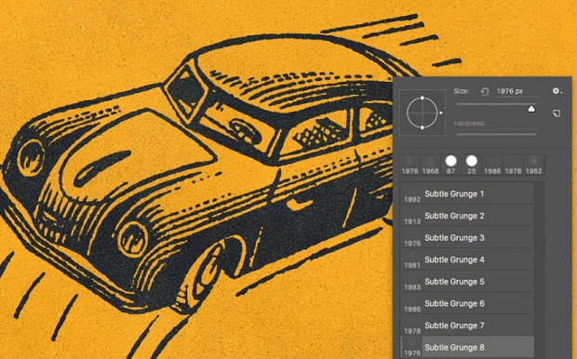Select the Subtle Grunge 5 brush preset
Viewport: 577px width, 359px height.
point(467,281)
